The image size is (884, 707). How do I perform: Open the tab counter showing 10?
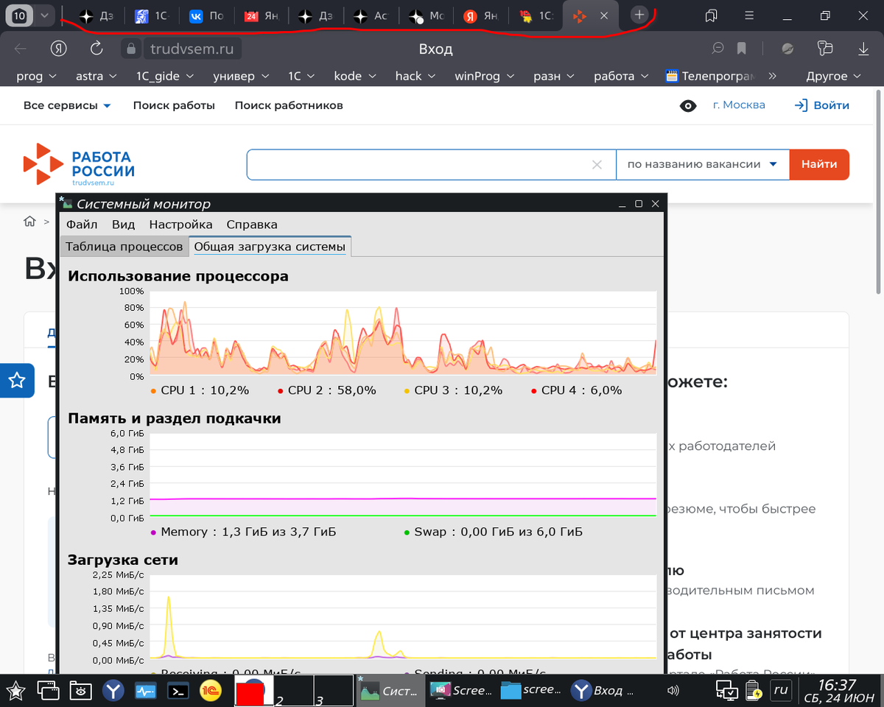(x=19, y=15)
